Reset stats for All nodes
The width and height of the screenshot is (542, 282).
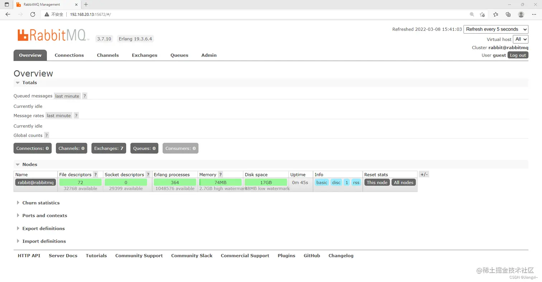coord(404,182)
